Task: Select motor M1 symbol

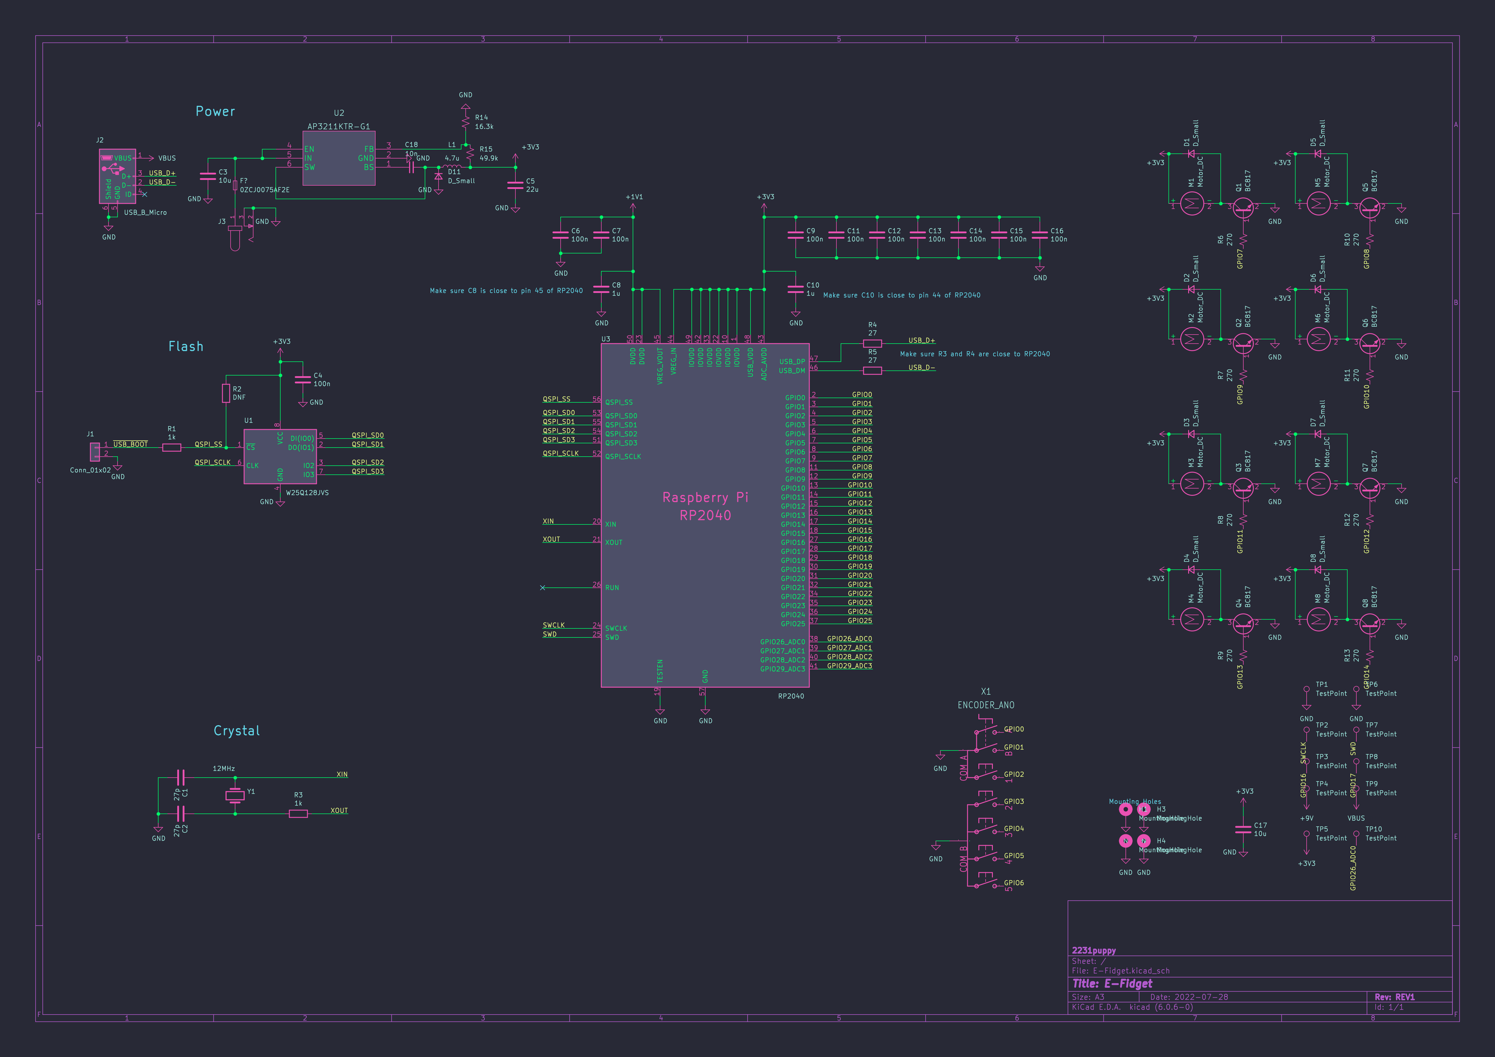Action: pyautogui.click(x=1191, y=204)
